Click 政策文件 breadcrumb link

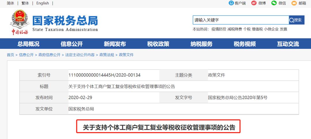[x=126, y=55]
